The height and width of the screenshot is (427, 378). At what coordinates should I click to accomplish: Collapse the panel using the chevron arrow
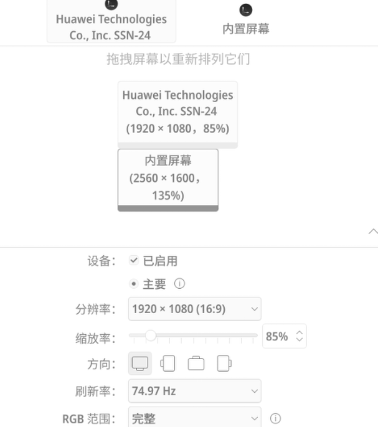click(372, 231)
